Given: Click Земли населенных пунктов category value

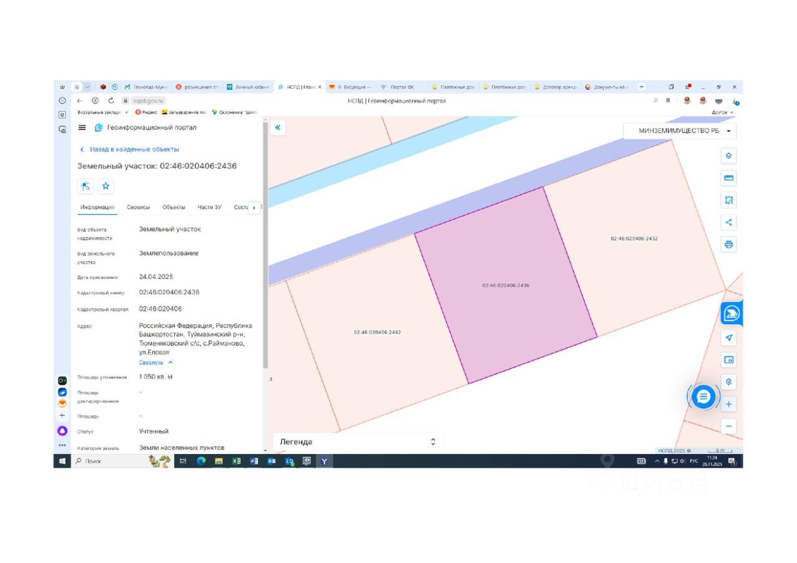Looking at the screenshot, I should 181,447.
